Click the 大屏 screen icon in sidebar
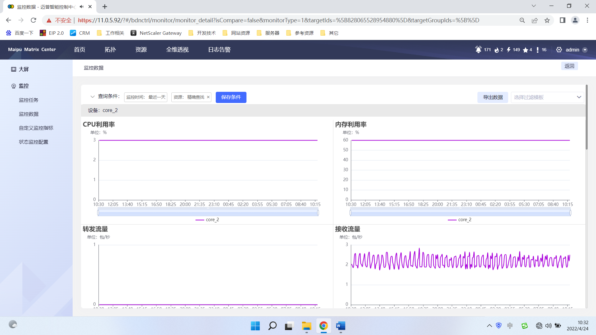596x335 pixels. pos(14,69)
